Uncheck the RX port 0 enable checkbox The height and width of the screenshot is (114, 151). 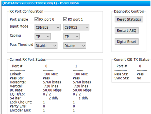click(36, 19)
